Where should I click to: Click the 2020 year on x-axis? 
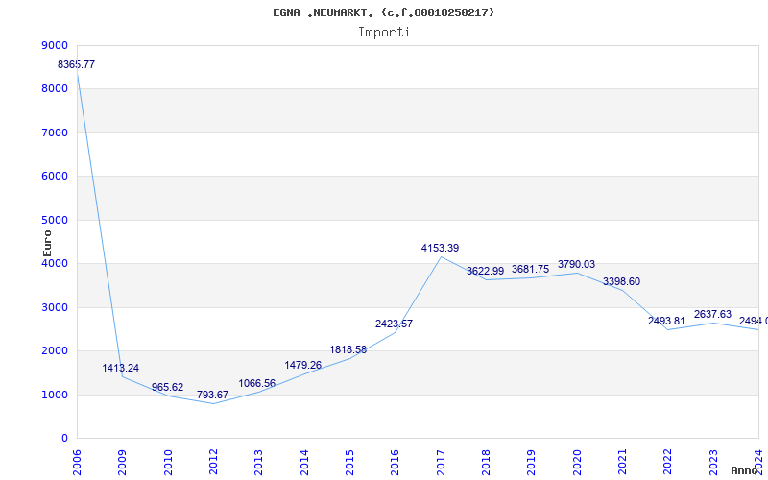point(577,457)
